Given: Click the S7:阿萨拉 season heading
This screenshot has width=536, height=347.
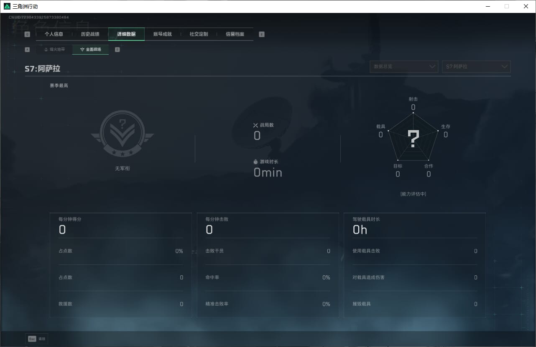Looking at the screenshot, I should 43,69.
